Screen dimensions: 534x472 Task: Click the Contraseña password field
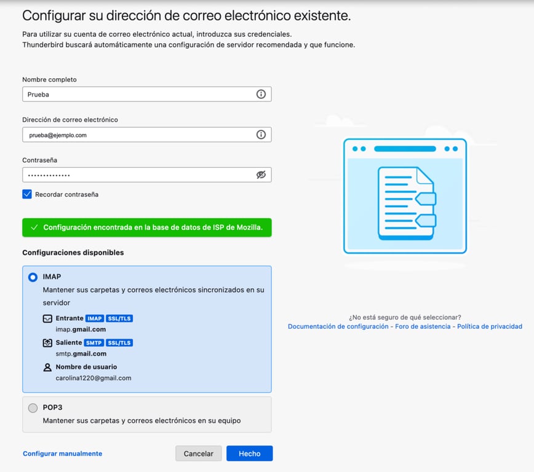tap(147, 175)
